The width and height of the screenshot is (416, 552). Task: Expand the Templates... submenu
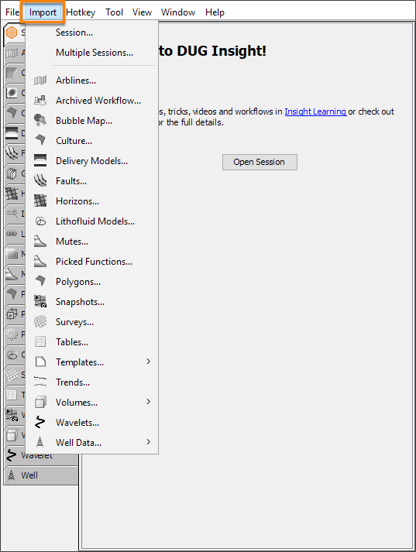point(91,362)
